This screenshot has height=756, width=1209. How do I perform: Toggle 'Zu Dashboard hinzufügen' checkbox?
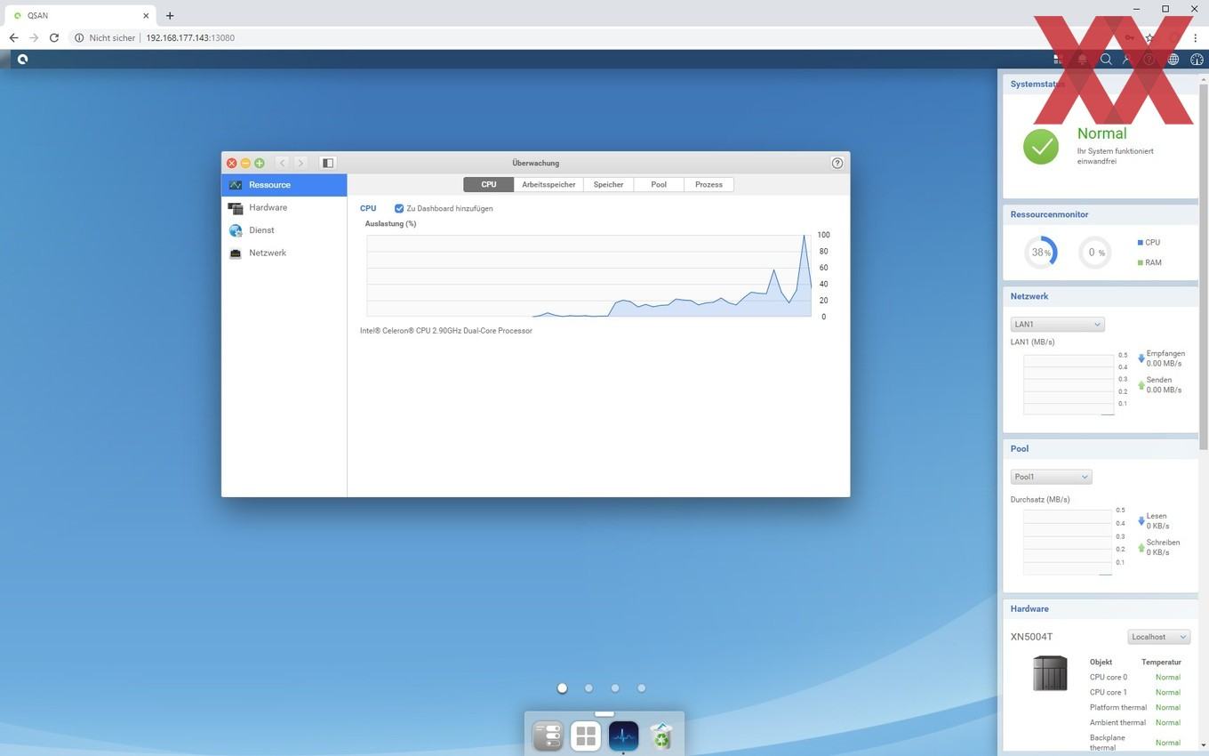[x=399, y=208]
